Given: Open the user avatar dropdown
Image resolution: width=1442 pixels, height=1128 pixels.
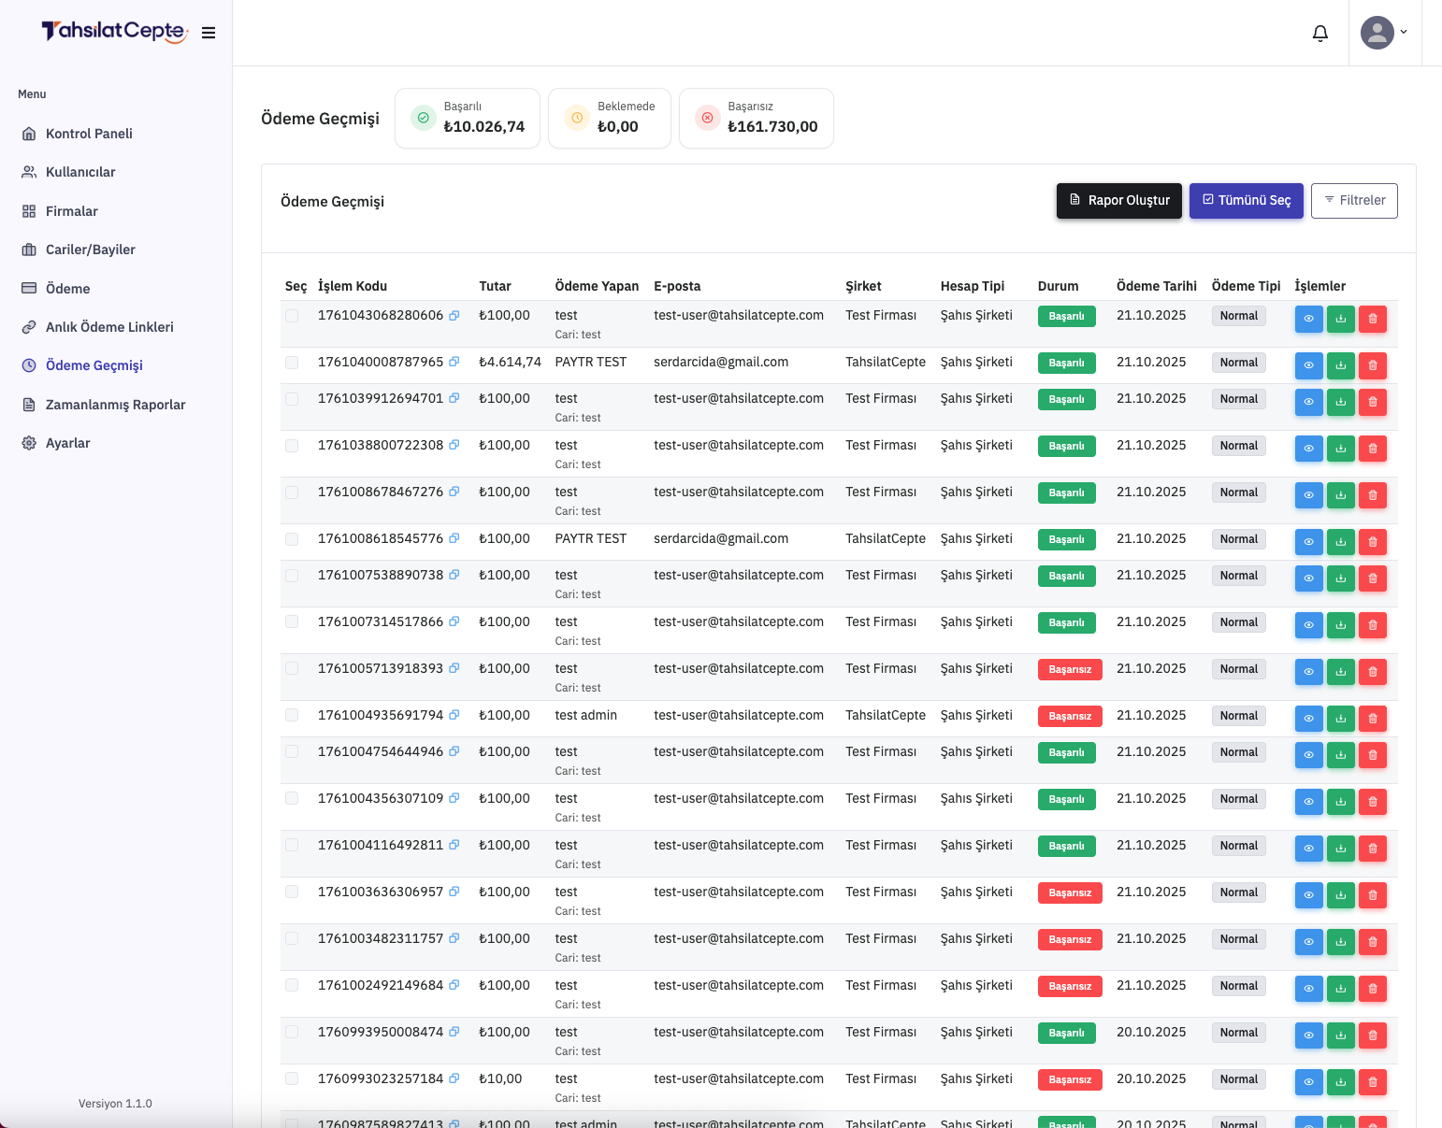Looking at the screenshot, I should coord(1384,33).
